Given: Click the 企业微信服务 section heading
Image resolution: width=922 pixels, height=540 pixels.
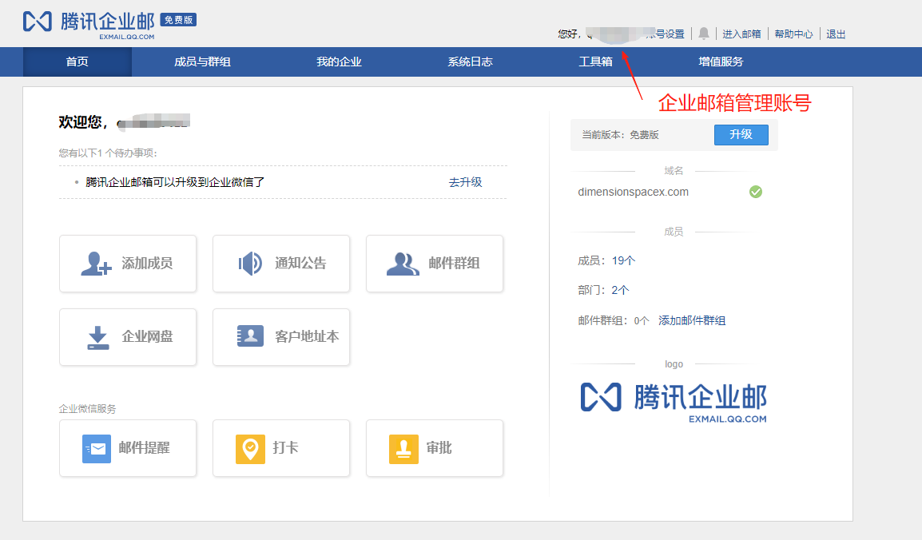Looking at the screenshot, I should pos(87,408).
